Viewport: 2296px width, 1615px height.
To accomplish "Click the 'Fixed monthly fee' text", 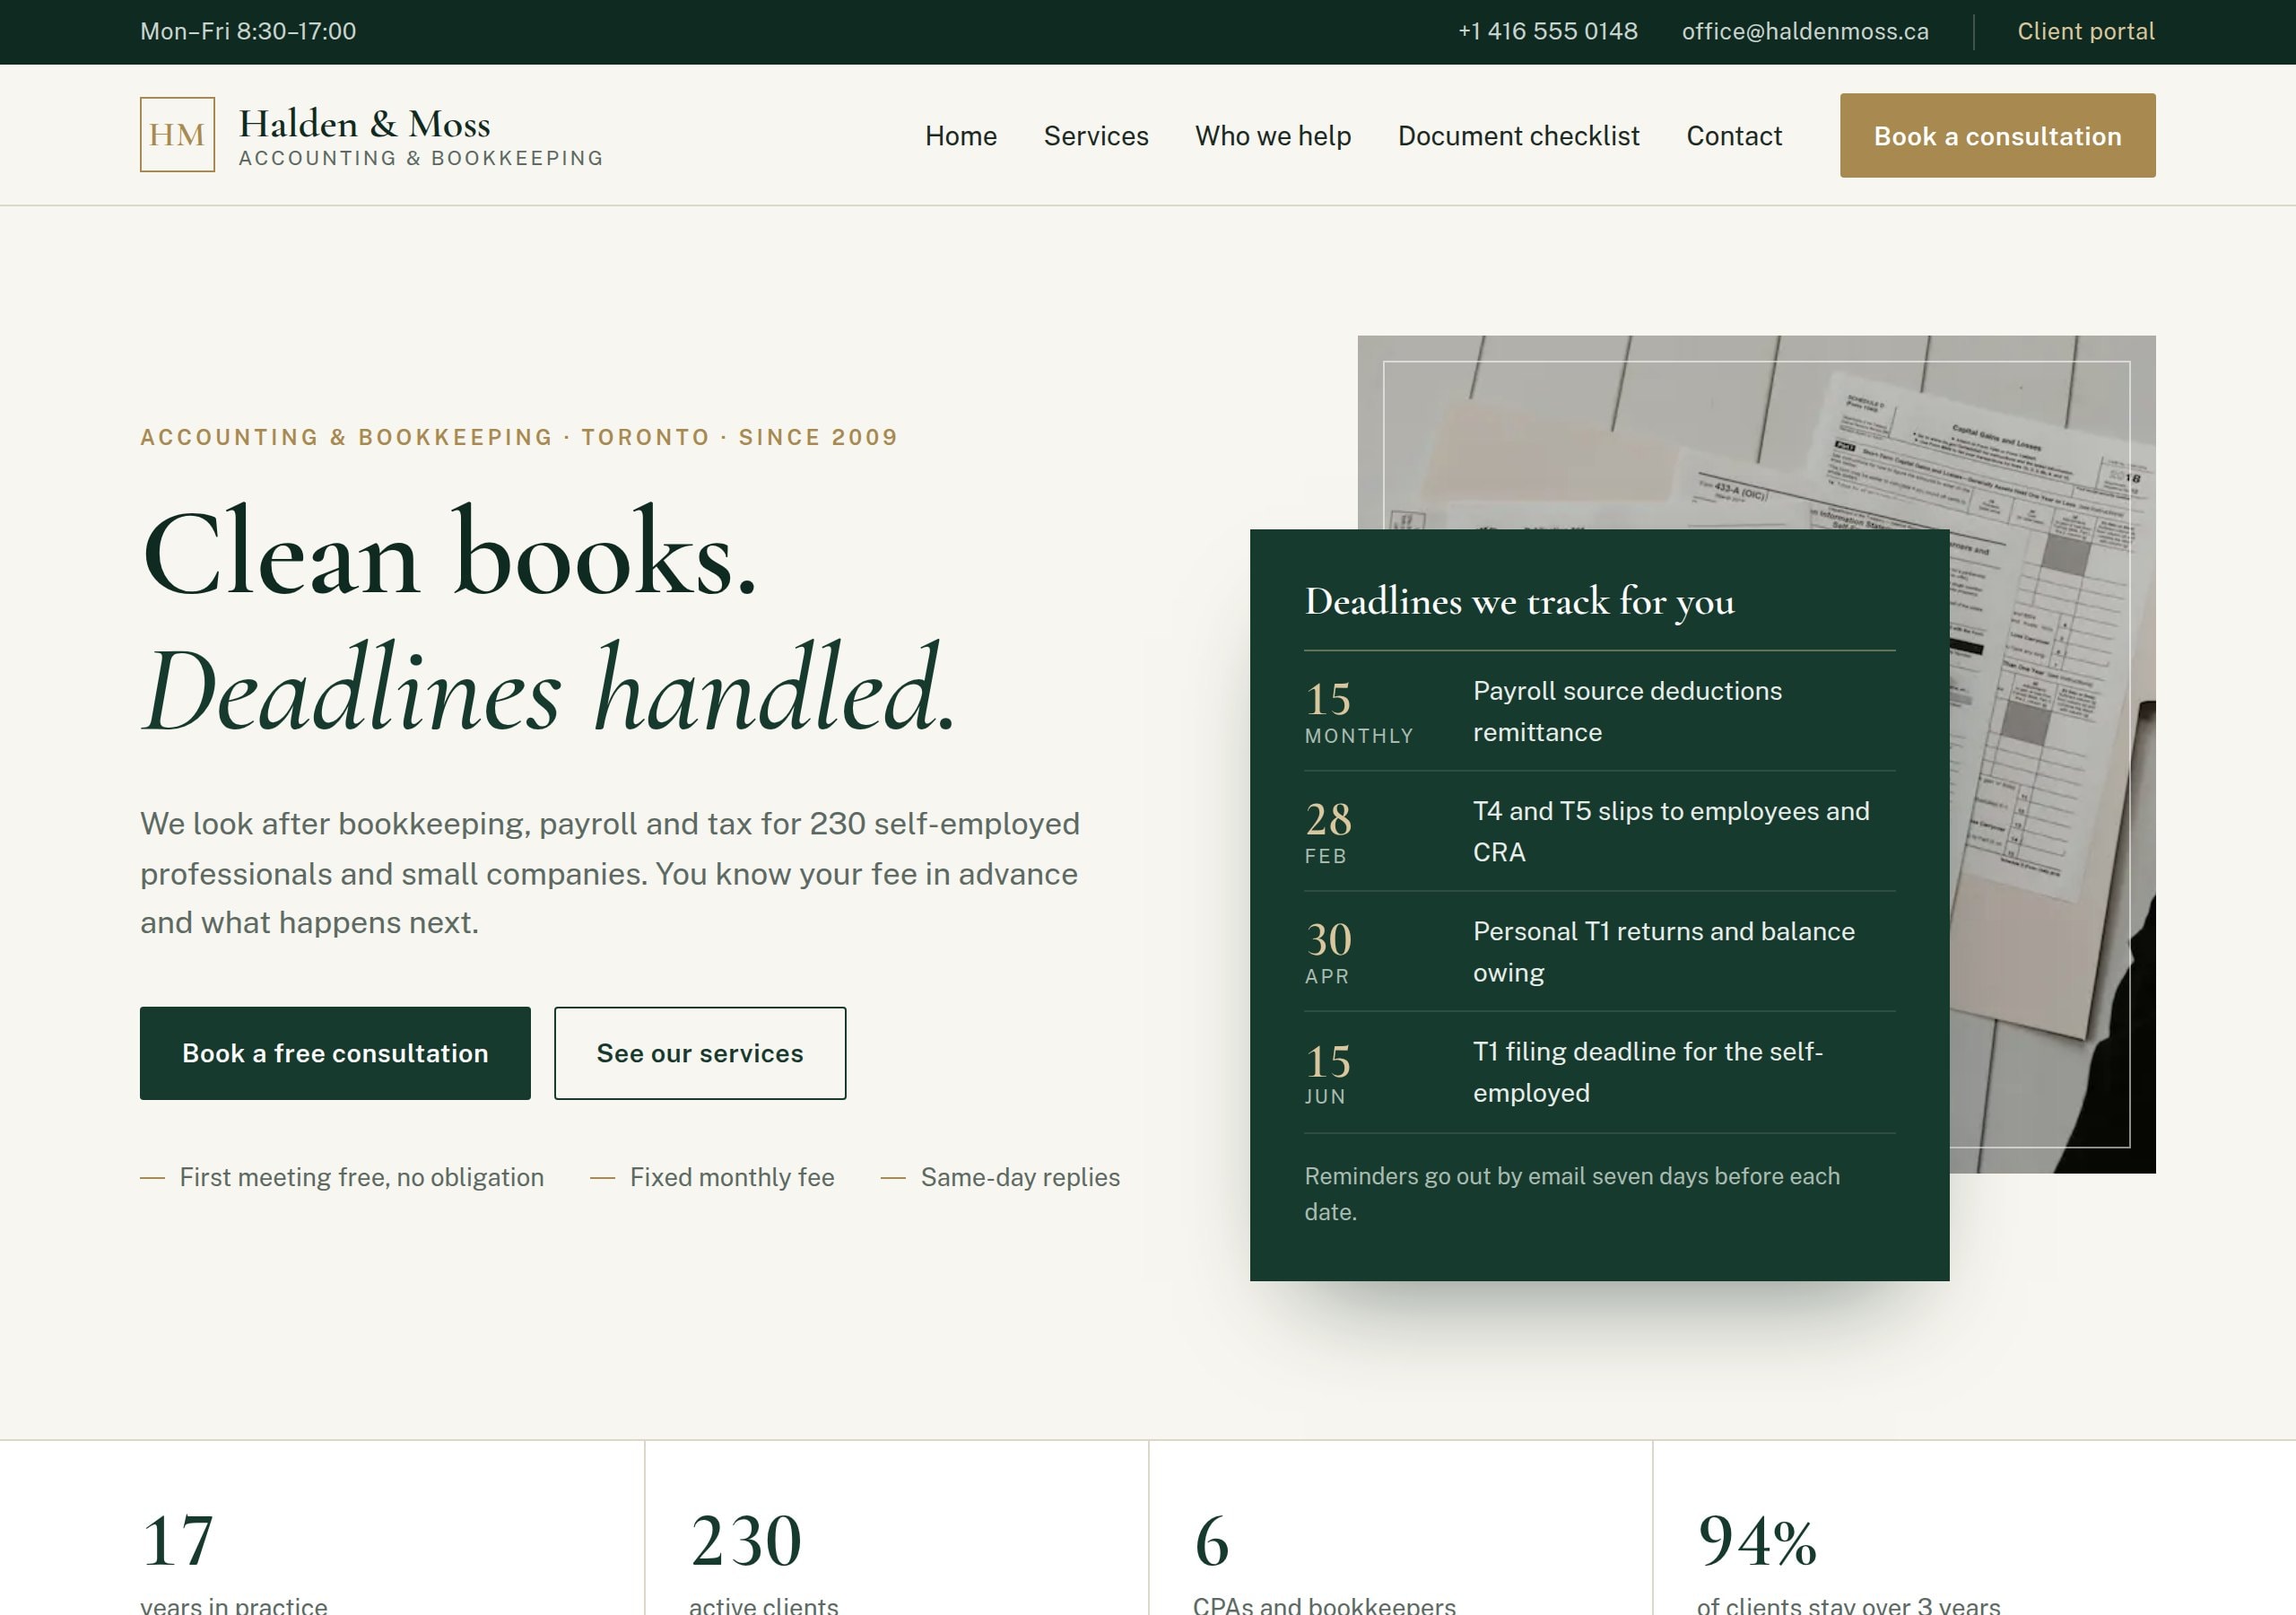I will click(x=732, y=1178).
